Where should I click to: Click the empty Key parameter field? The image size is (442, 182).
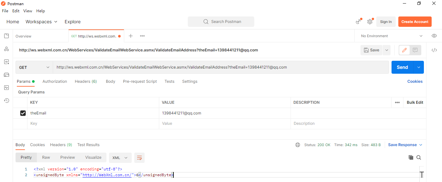tap(93, 123)
